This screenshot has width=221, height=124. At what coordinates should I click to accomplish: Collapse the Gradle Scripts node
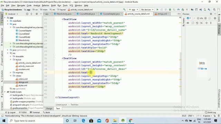pos(5,92)
